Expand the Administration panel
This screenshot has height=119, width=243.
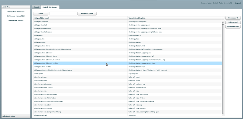click(x=16, y=116)
